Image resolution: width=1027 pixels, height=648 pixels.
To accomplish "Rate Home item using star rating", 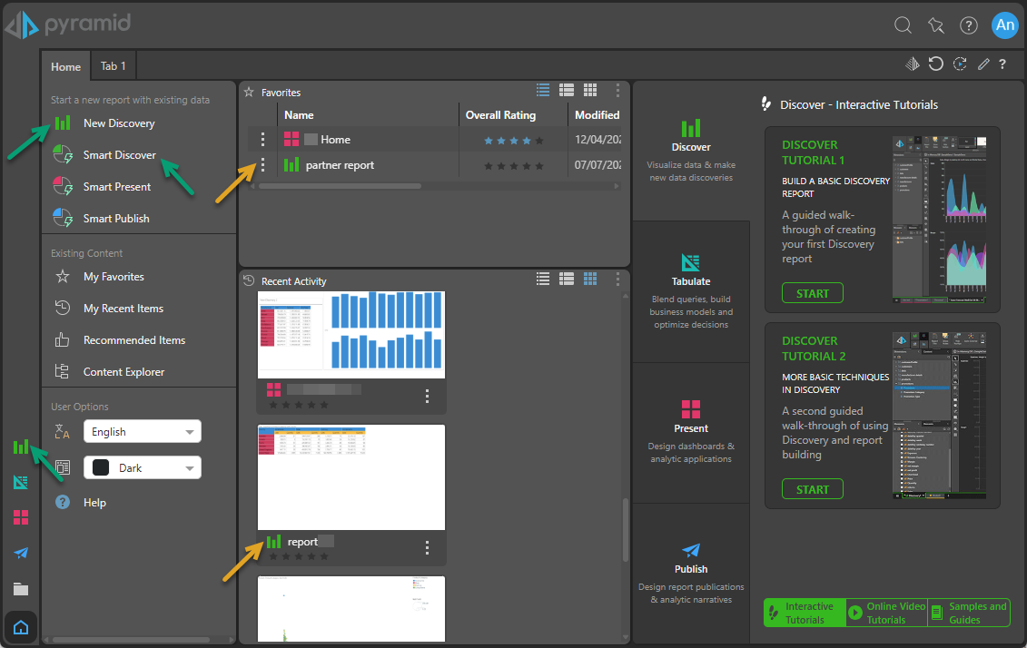I will click(x=513, y=141).
